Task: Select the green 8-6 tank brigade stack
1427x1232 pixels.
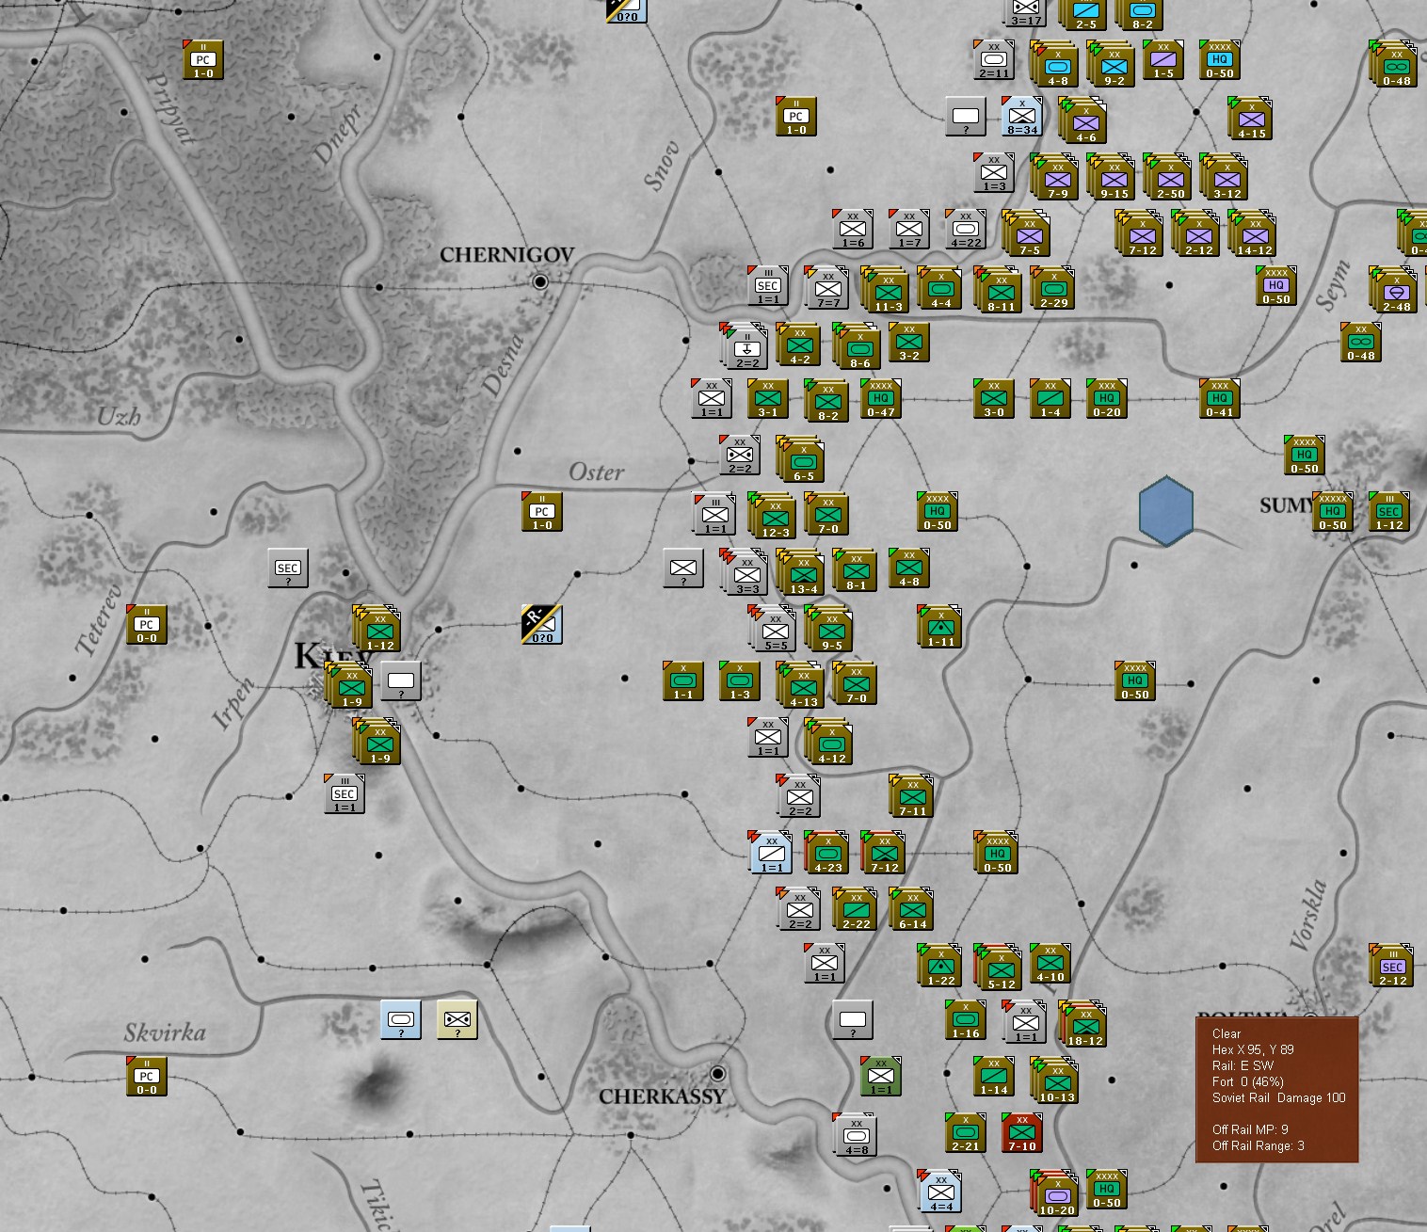Action: tap(858, 347)
